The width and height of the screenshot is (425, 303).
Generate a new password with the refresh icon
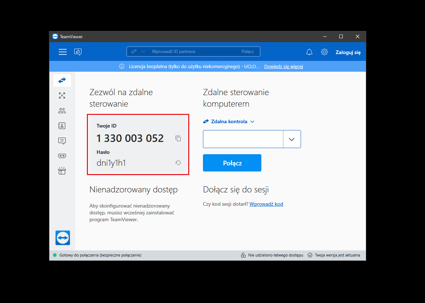click(x=177, y=162)
